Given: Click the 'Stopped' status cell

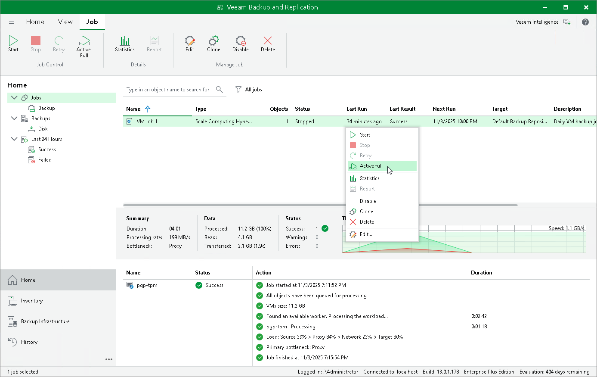Looking at the screenshot, I should pos(305,122).
